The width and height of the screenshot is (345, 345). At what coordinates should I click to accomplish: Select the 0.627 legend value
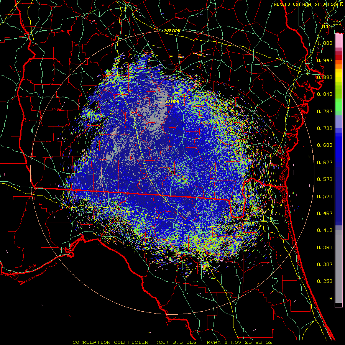tap(325, 163)
